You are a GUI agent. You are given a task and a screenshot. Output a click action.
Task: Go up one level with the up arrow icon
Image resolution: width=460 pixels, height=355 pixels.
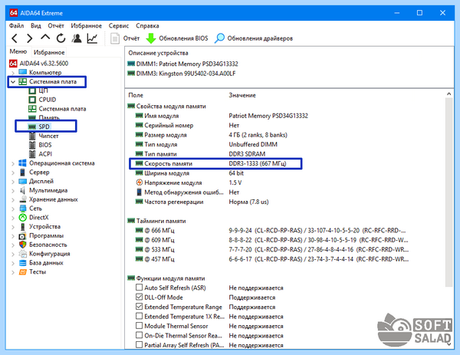[45, 38]
